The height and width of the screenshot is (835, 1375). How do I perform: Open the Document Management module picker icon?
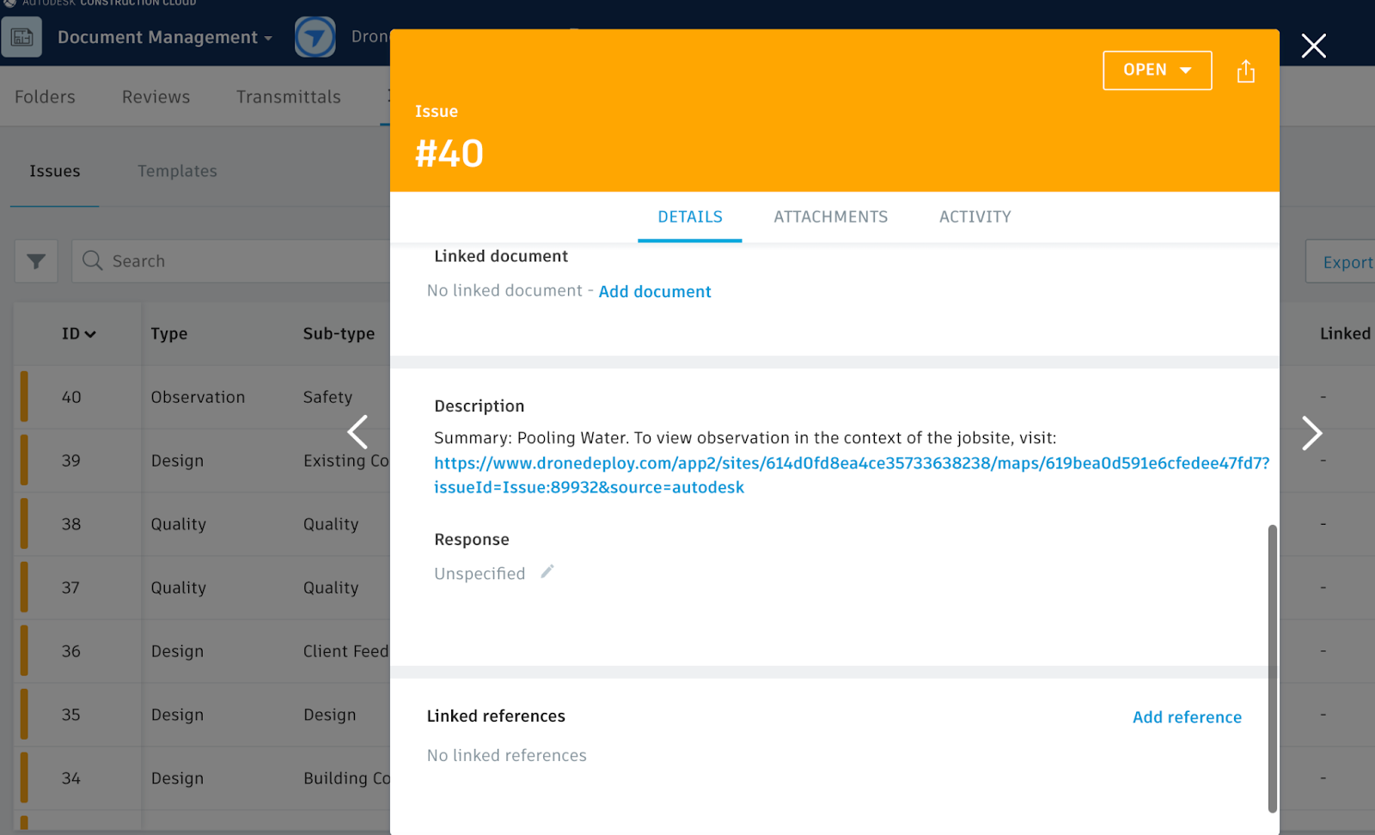22,37
